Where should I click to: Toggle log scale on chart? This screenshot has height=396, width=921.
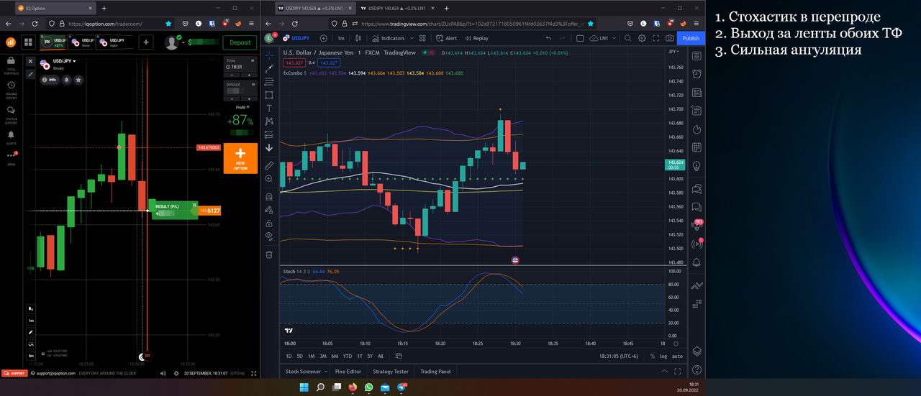tap(663, 356)
